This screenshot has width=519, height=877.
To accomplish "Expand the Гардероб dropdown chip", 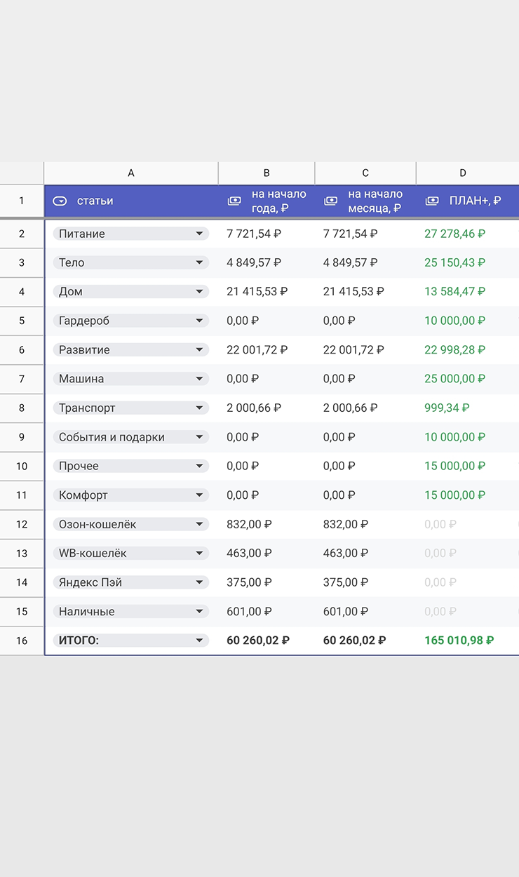I will [x=199, y=321].
